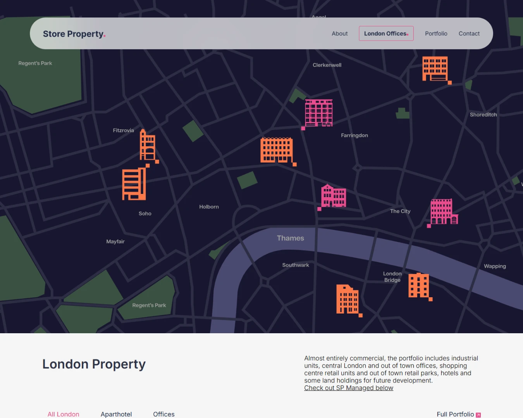Click the Store Property logo

click(x=74, y=34)
